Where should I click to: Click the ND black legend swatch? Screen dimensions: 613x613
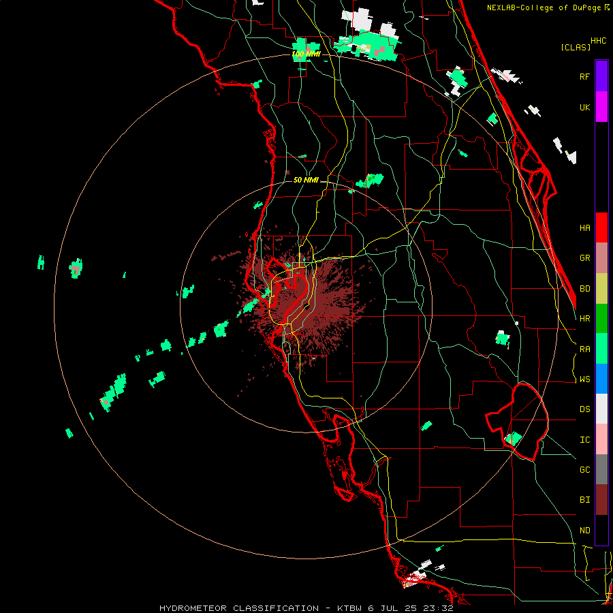click(601, 530)
